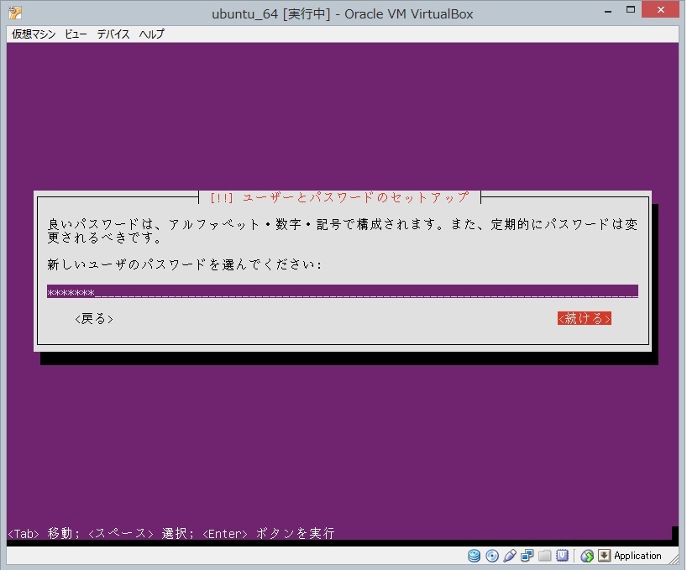This screenshot has width=687, height=570.
Task: Select the <戻る> back button
Action: [x=94, y=319]
